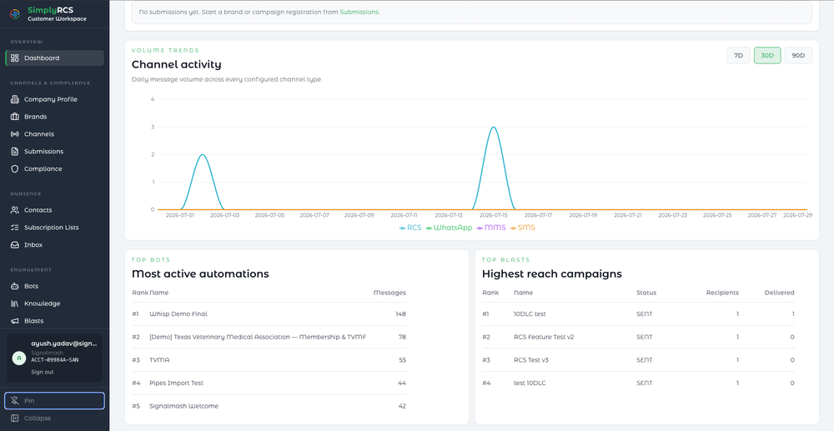Toggle SMS series in chart legend
The height and width of the screenshot is (431, 834).
522,228
